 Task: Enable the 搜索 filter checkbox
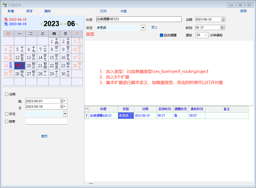tap(7, 121)
